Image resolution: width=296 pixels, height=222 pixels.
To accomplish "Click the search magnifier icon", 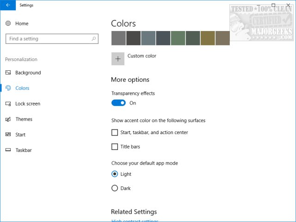I will click(x=94, y=39).
